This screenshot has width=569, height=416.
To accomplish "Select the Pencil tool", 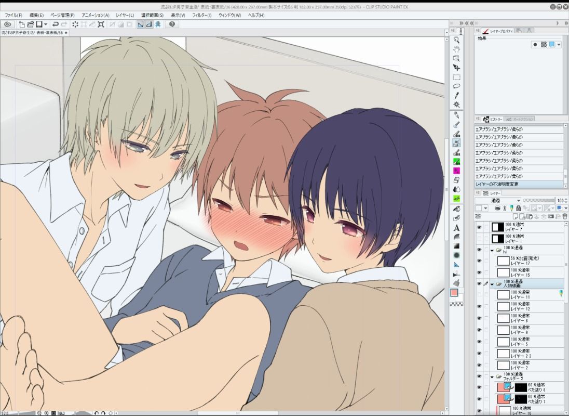I will (x=456, y=125).
